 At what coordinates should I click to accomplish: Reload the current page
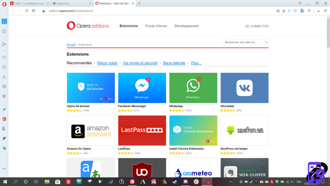[26, 11]
